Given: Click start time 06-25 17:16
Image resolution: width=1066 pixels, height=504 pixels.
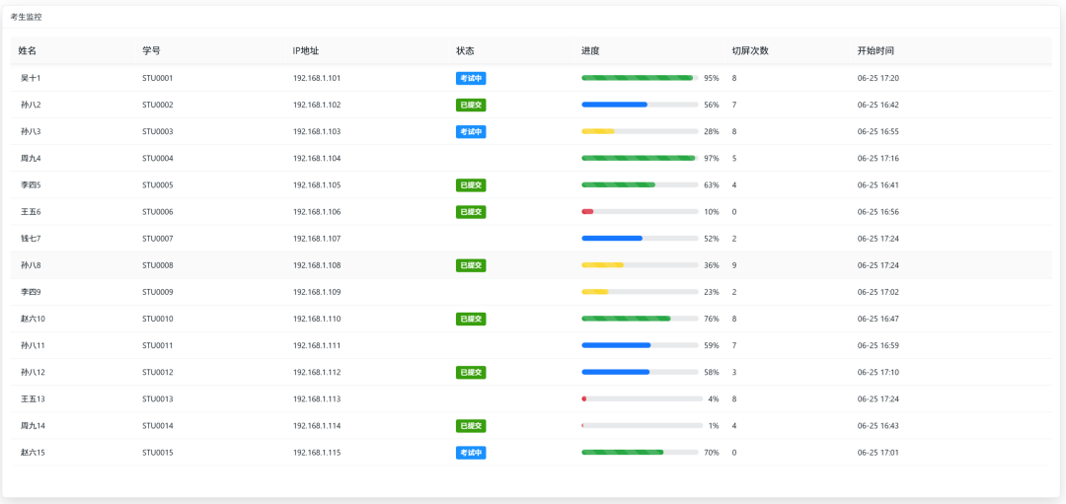Looking at the screenshot, I should coord(878,158).
